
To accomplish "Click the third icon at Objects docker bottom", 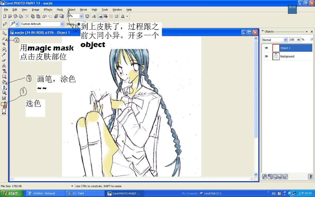I will point(275,176).
